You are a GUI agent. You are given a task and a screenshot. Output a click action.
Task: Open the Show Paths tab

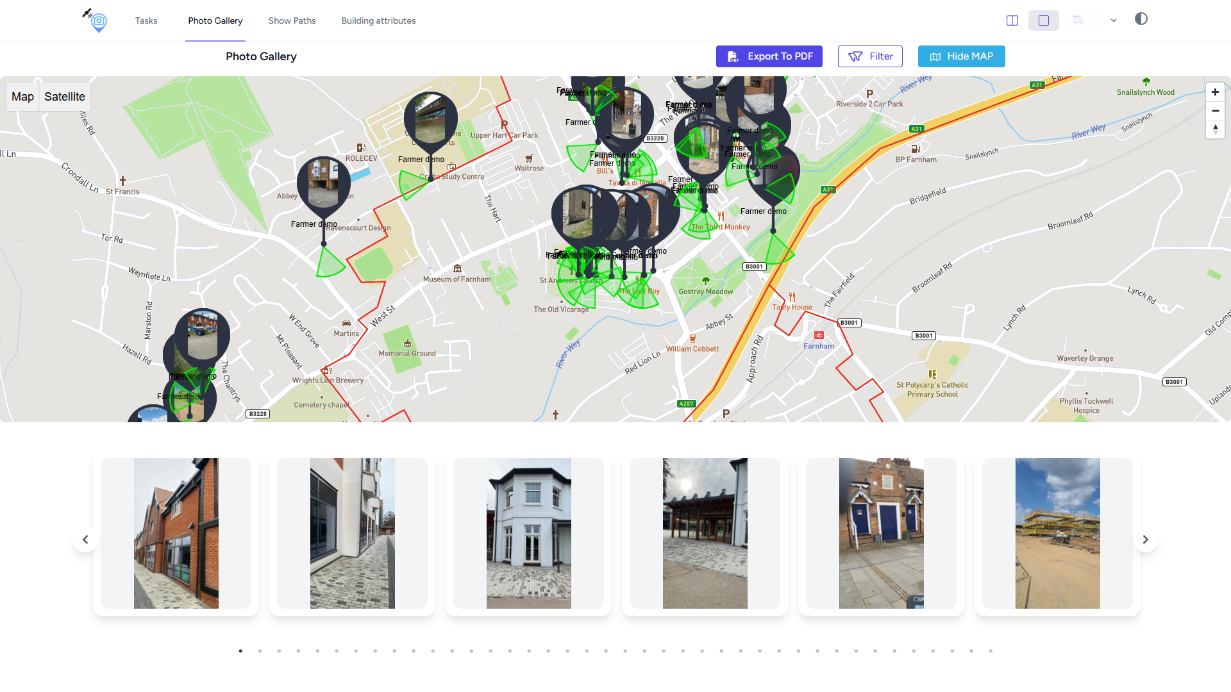292,21
